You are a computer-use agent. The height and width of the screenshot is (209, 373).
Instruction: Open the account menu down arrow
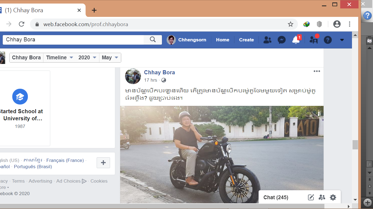(342, 40)
